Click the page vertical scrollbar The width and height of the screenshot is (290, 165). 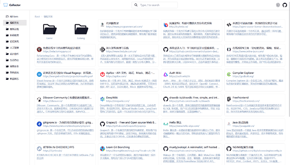(289, 63)
